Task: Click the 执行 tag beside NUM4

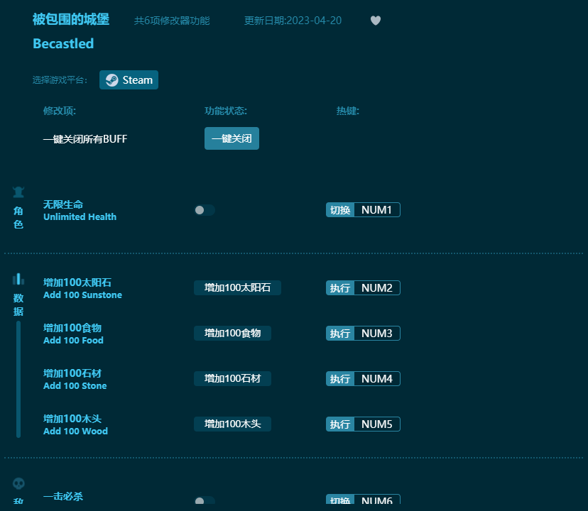Action: [x=340, y=378]
